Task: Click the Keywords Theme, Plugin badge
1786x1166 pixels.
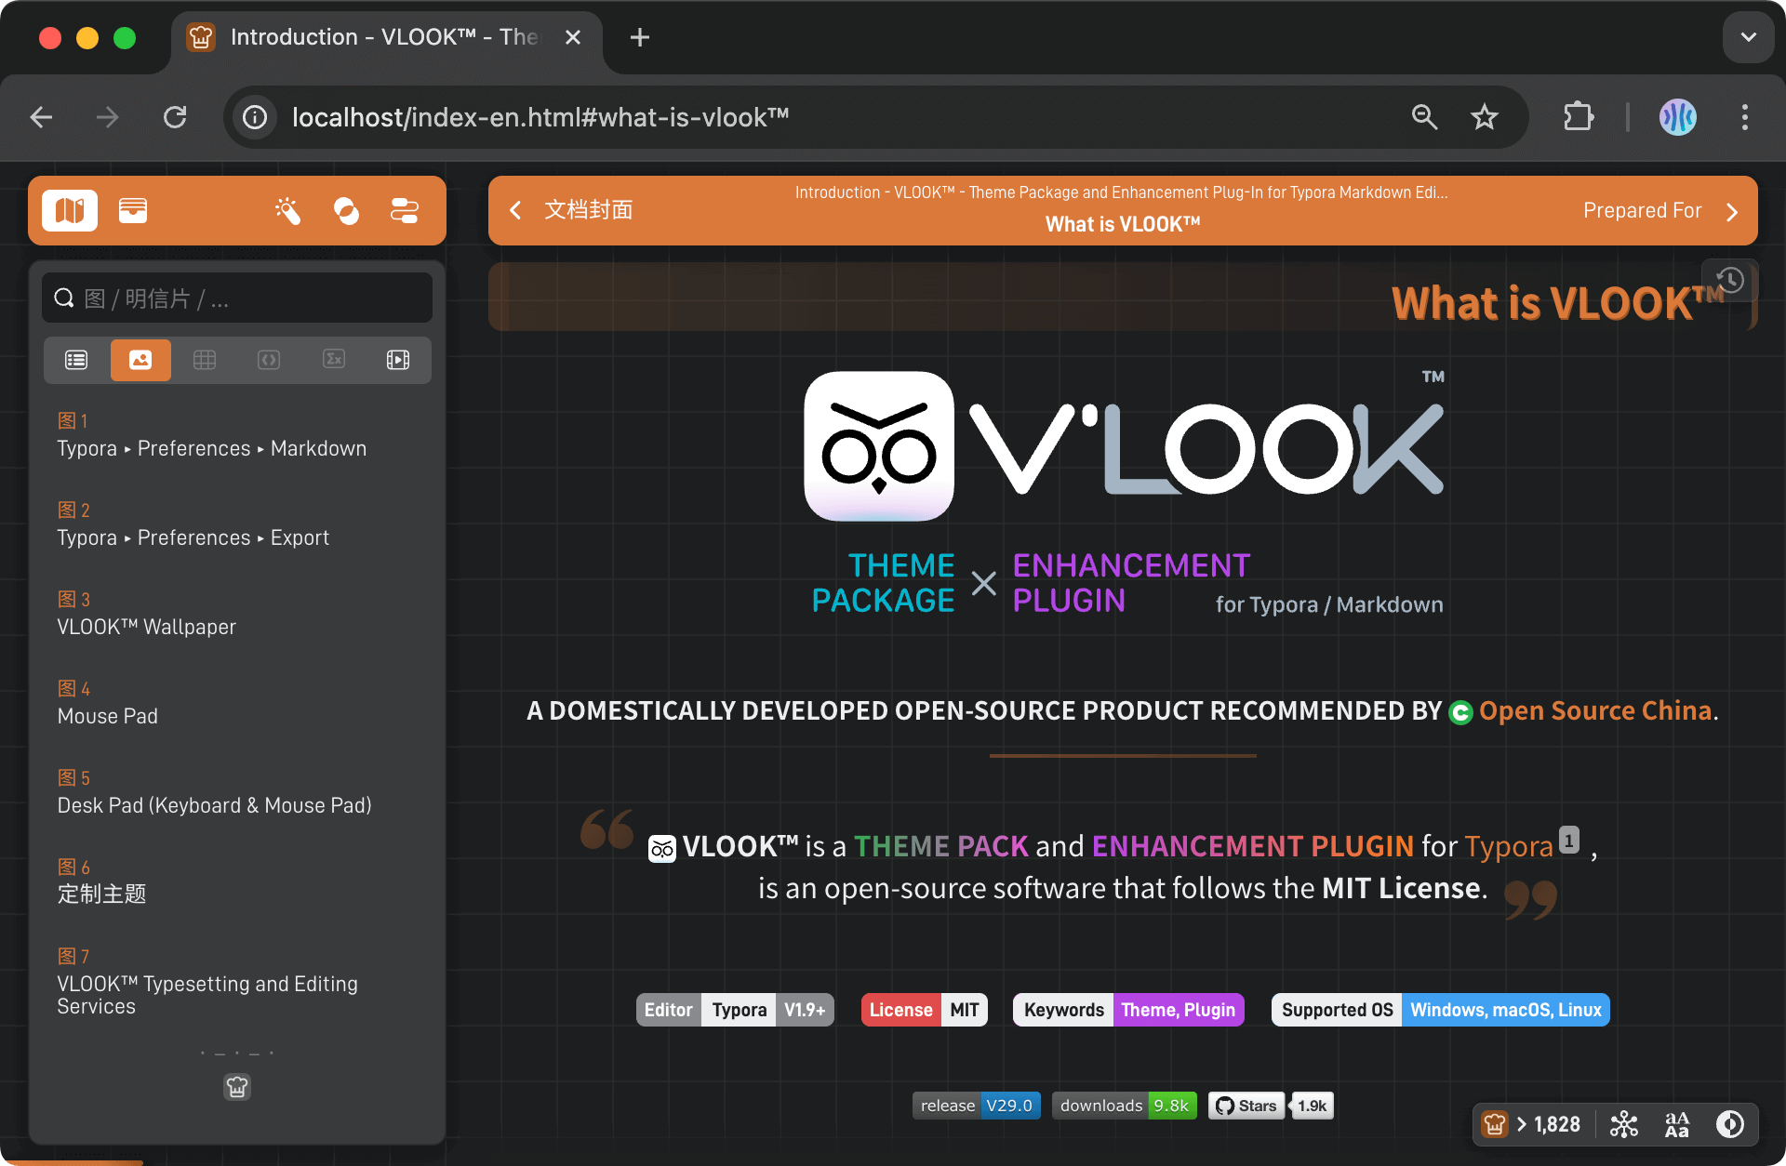Action: pos(1128,1010)
